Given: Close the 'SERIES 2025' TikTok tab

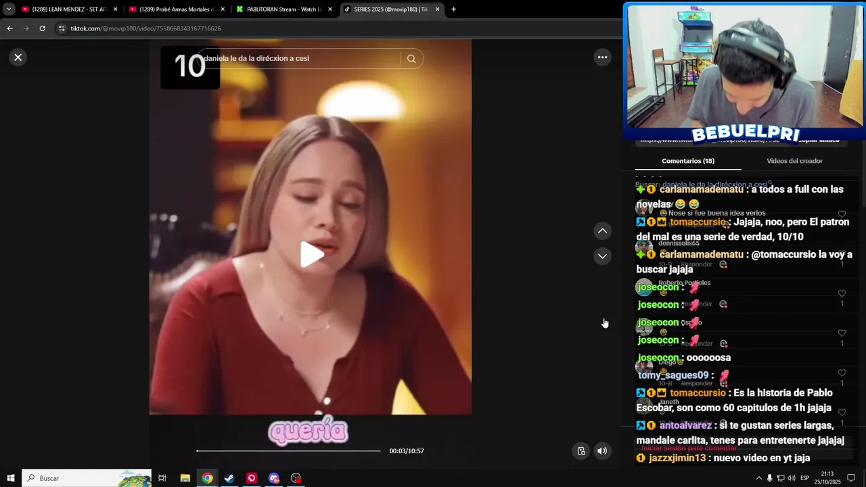Looking at the screenshot, I should pos(437,9).
